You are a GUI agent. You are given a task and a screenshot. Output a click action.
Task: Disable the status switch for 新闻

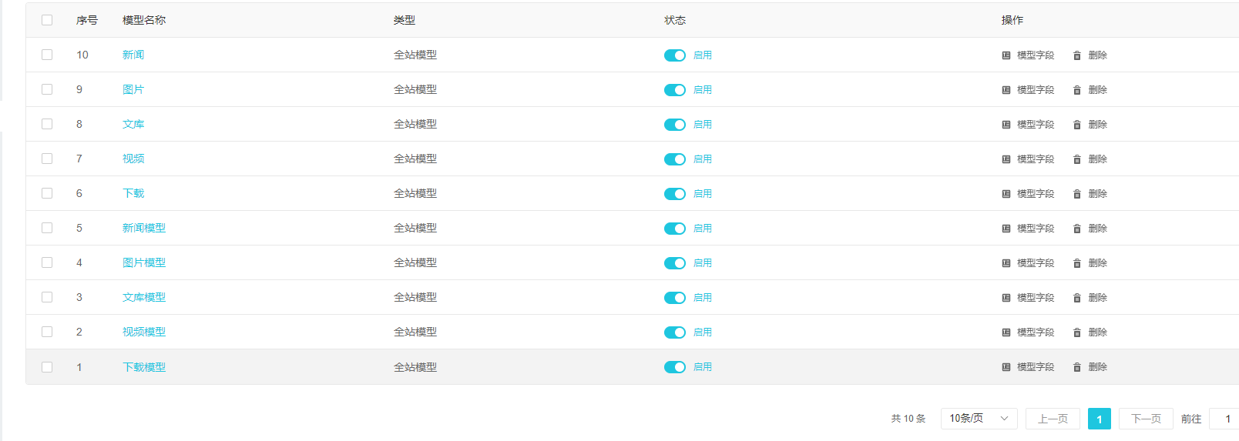point(674,55)
